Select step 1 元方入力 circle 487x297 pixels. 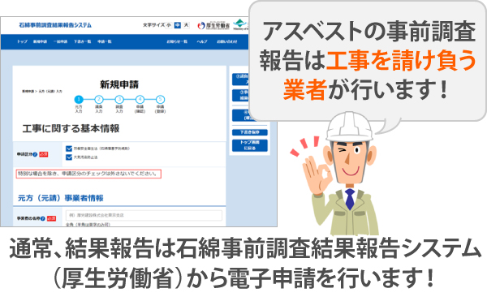click(x=79, y=100)
